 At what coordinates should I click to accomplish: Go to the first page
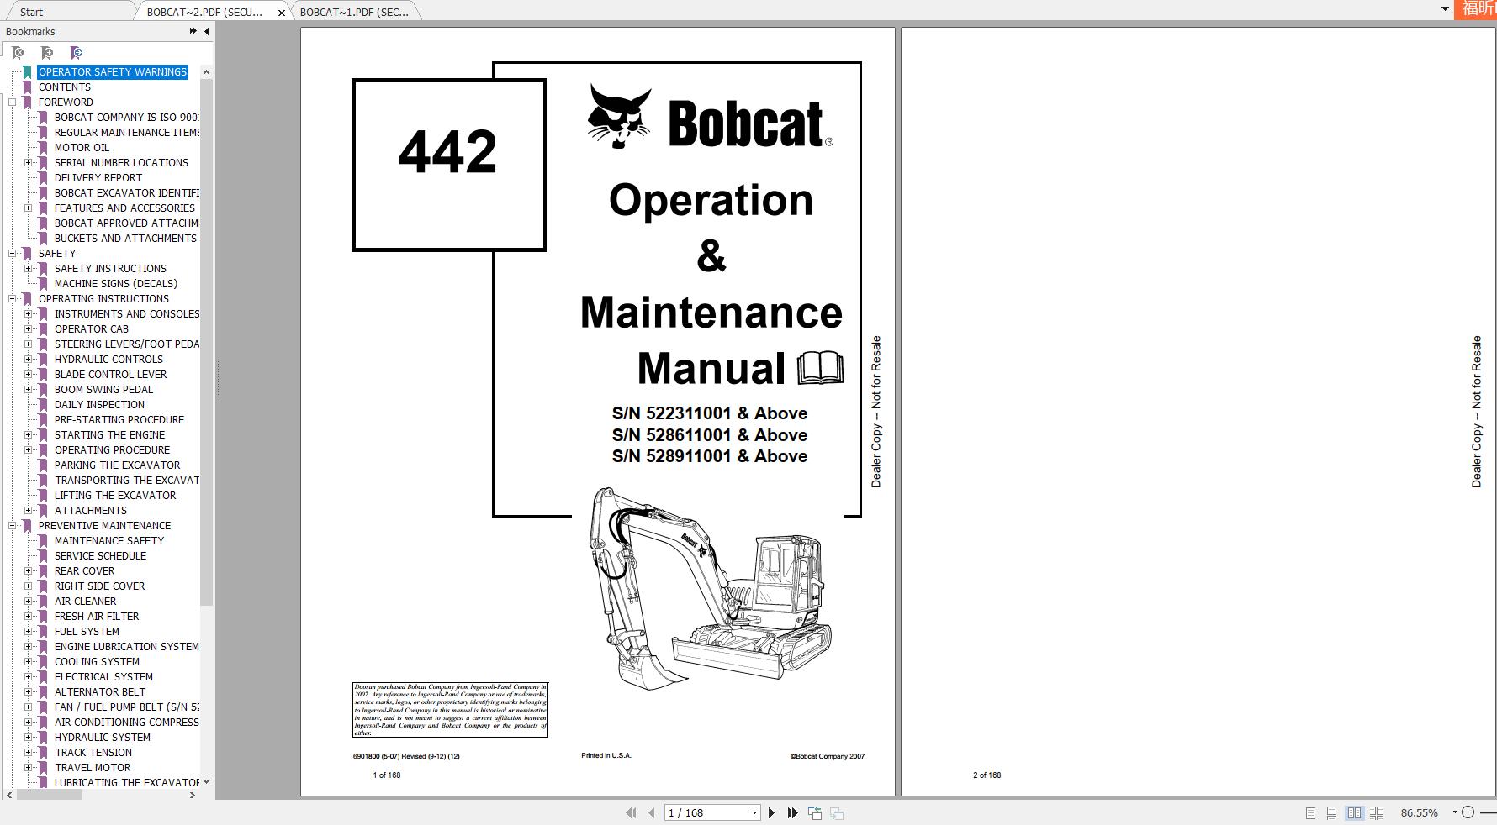pos(632,812)
